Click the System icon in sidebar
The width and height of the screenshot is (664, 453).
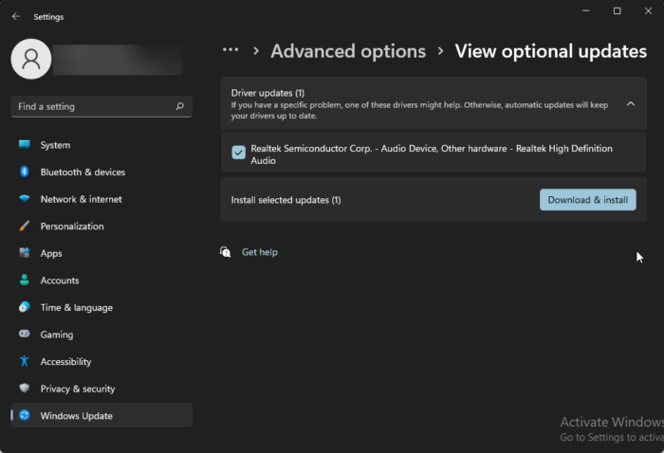(25, 145)
